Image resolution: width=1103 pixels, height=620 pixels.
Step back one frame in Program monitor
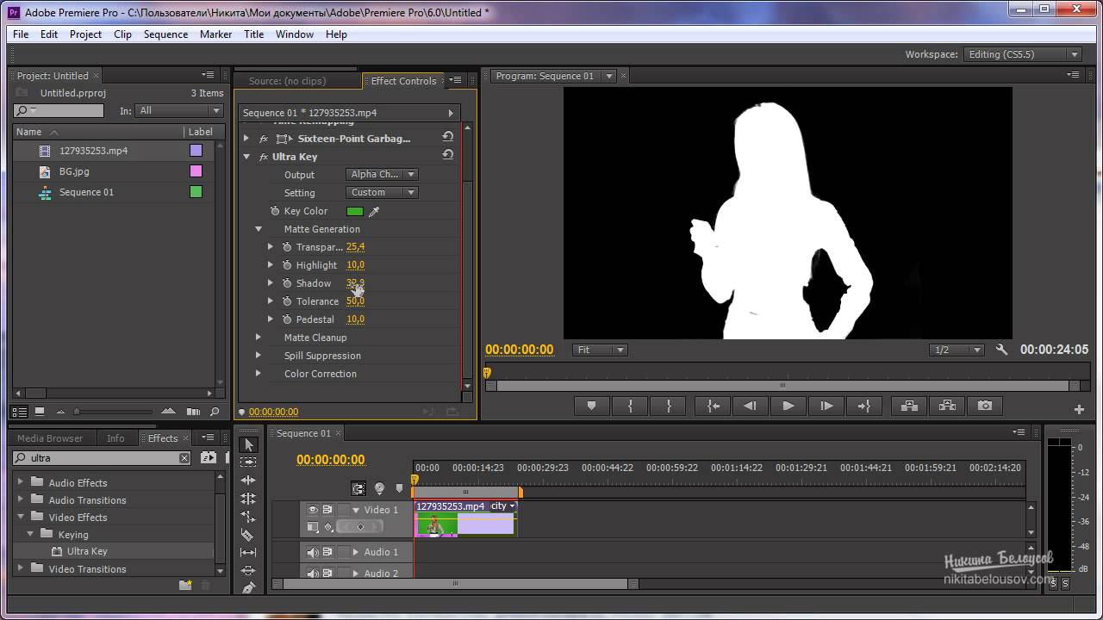click(750, 406)
